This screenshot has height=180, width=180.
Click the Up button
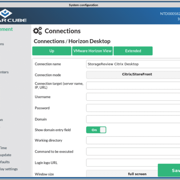coord(52,51)
